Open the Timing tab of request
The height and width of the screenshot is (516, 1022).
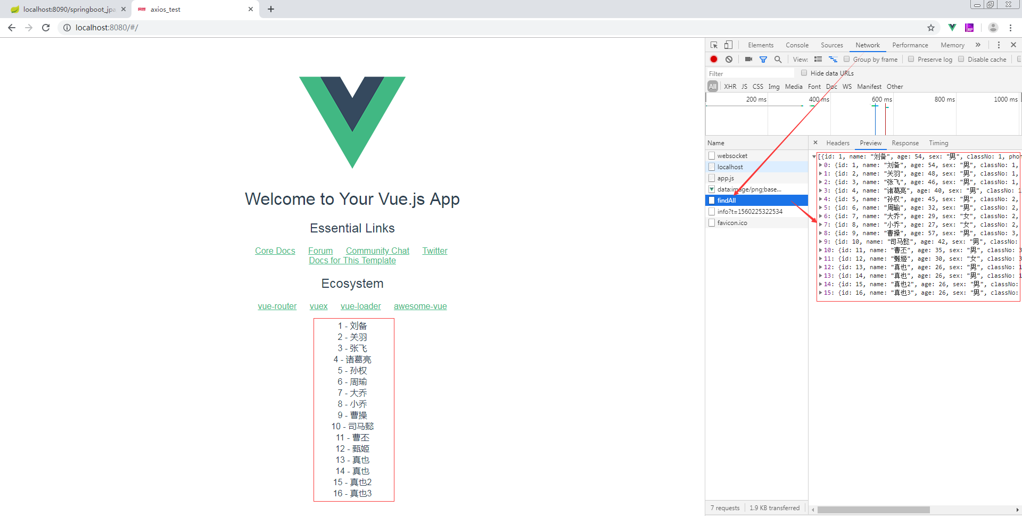coord(938,143)
